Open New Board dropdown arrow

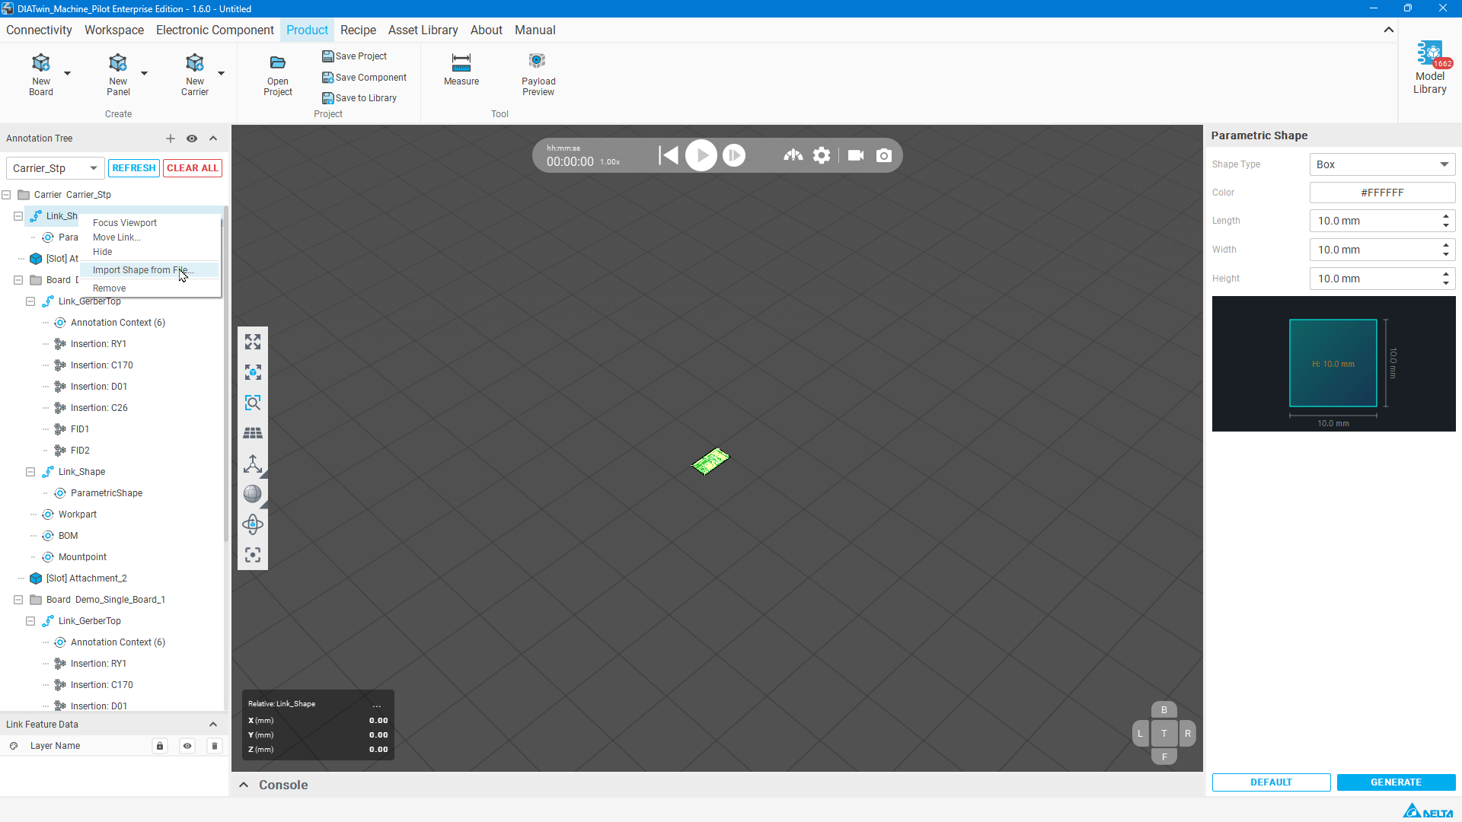coord(67,73)
